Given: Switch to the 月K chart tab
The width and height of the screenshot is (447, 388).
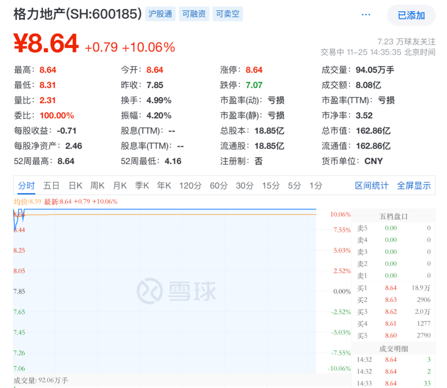Looking at the screenshot, I should 120,186.
